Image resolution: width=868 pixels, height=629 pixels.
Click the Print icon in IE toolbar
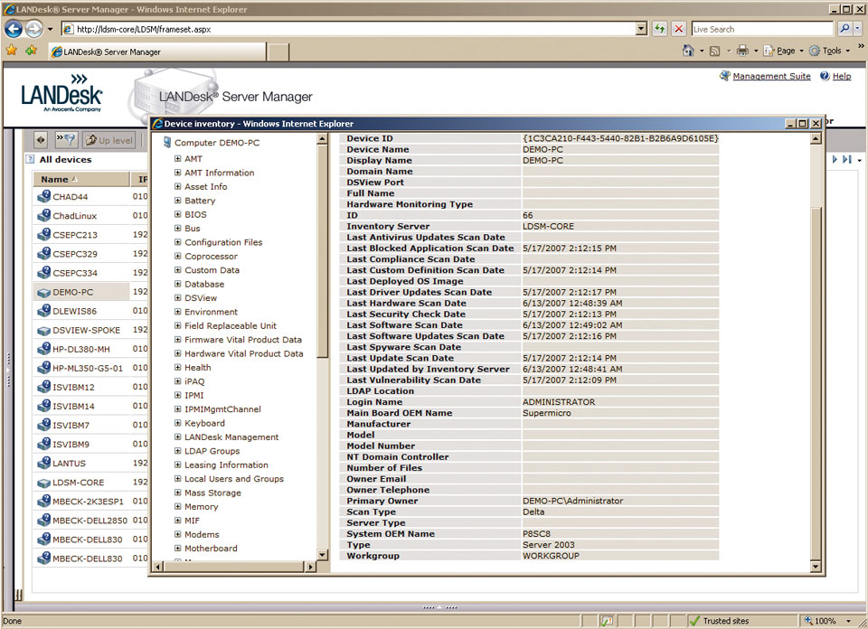[x=741, y=52]
